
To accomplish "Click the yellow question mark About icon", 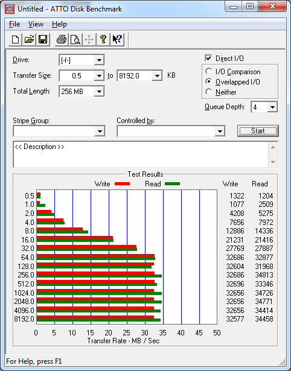I will 103,39.
